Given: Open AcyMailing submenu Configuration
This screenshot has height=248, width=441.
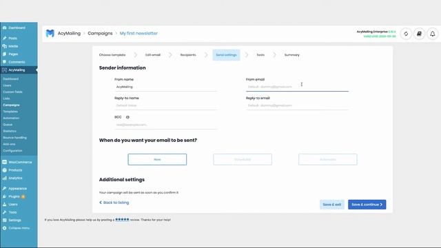Looking at the screenshot, I should 12,151.
